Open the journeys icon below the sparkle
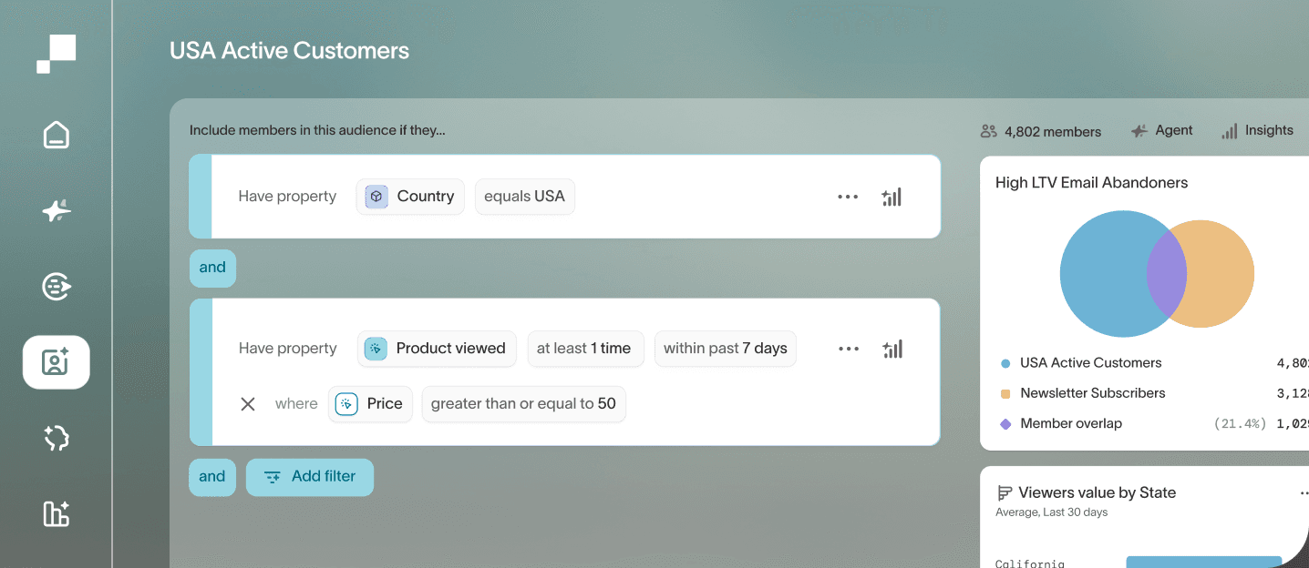The image size is (1309, 568). point(56,286)
